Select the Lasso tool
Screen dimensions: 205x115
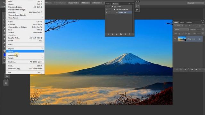(x=4, y=20)
